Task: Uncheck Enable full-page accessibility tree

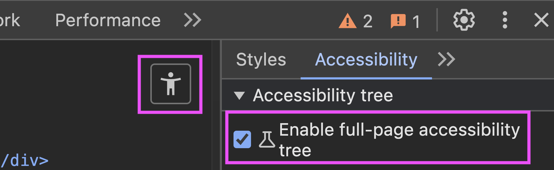Action: 242,140
